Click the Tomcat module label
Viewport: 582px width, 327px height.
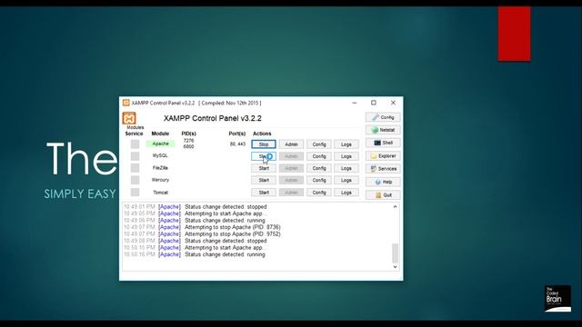[x=160, y=193]
